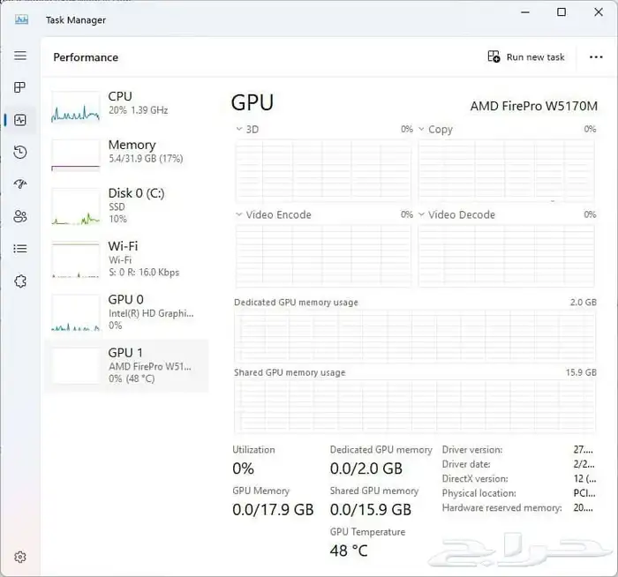Click Run new task button
The width and height of the screenshot is (618, 577).
[x=526, y=57]
